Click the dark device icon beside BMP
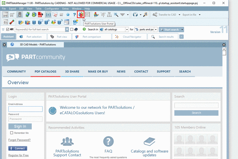The height and width of the screenshot is (159, 238). click(20, 15)
